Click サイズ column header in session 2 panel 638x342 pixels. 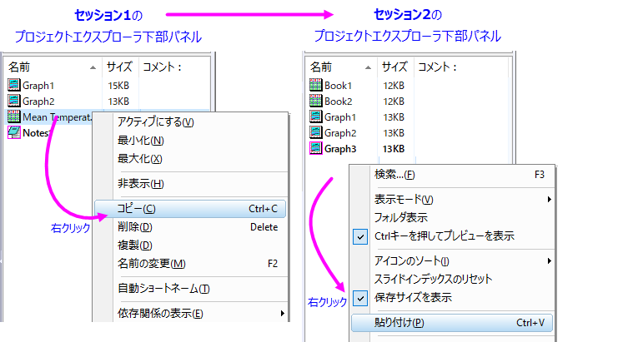coord(395,67)
